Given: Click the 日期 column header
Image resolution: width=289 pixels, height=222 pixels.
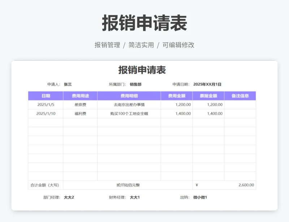Looking at the screenshot, I should [46, 96].
